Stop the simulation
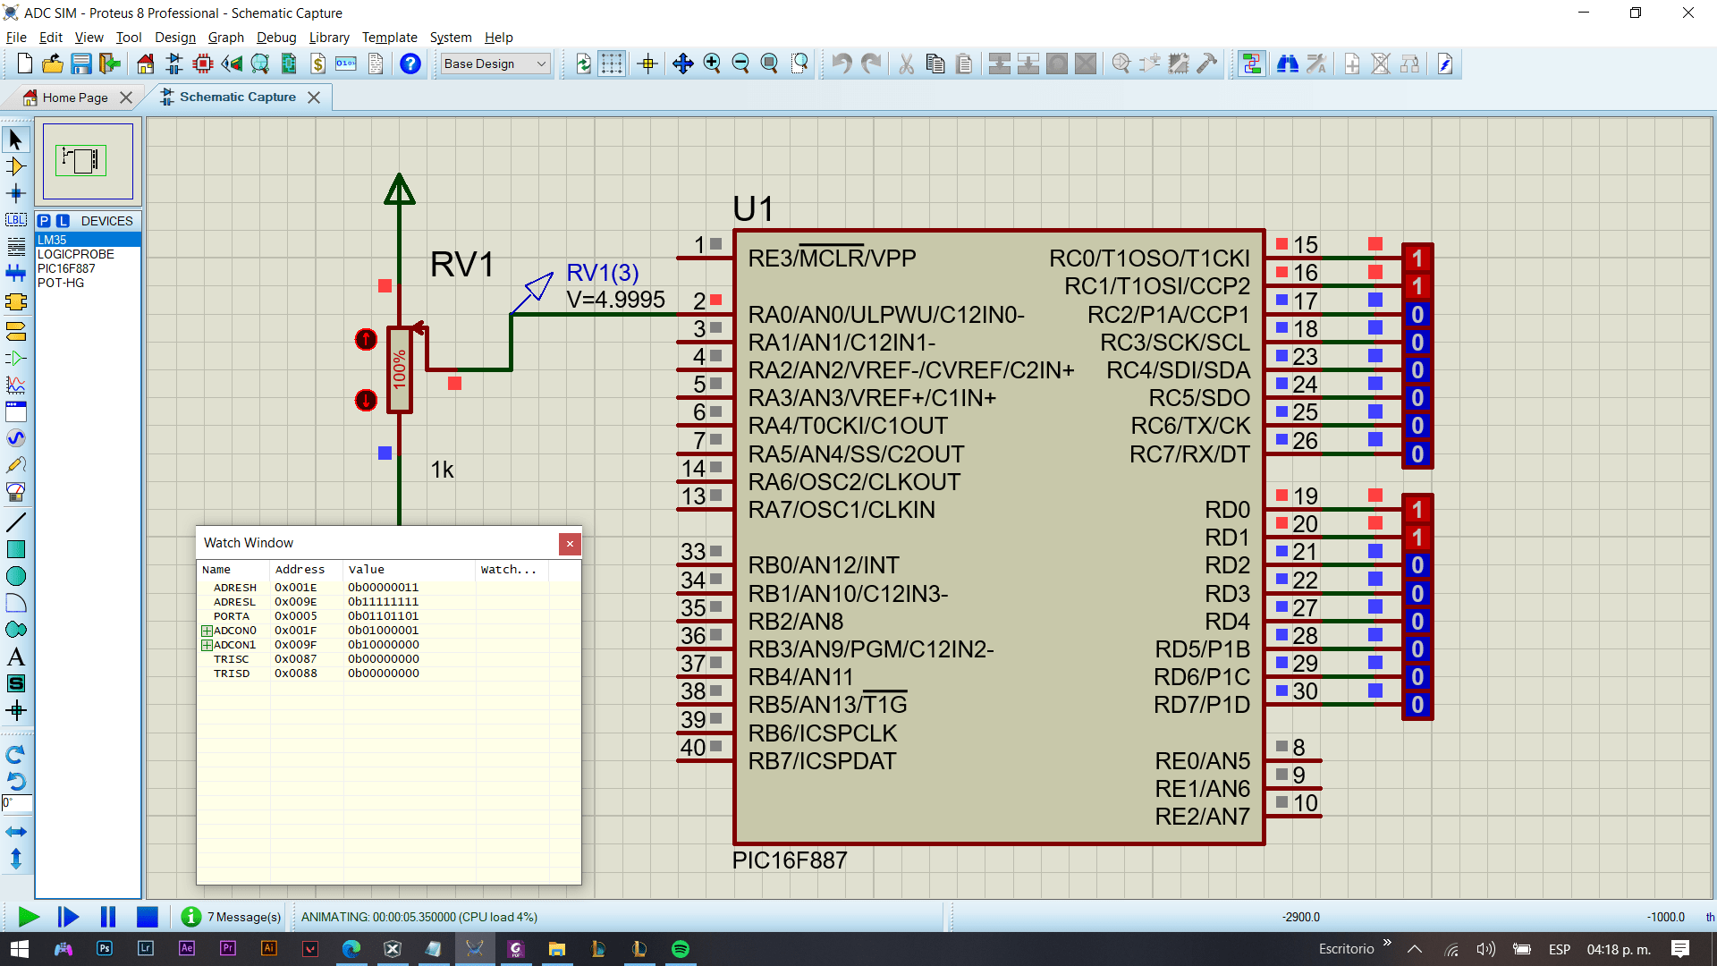1717x966 pixels. coord(148,917)
